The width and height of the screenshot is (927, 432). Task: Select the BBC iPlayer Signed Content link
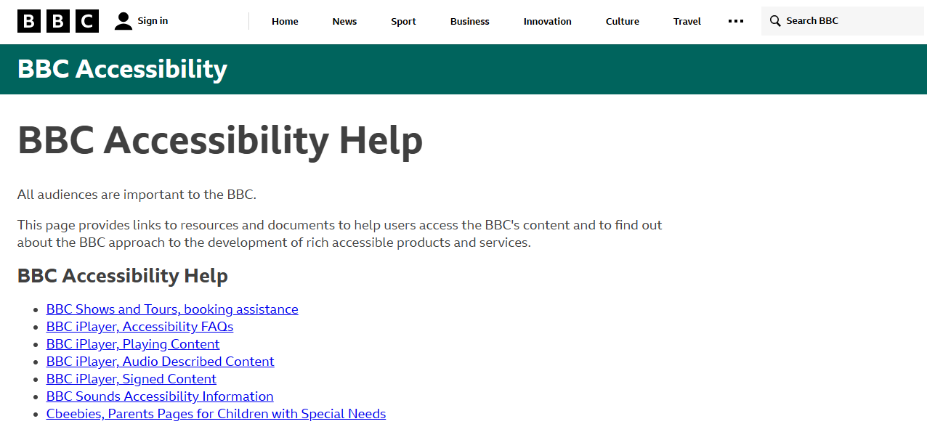(x=131, y=378)
